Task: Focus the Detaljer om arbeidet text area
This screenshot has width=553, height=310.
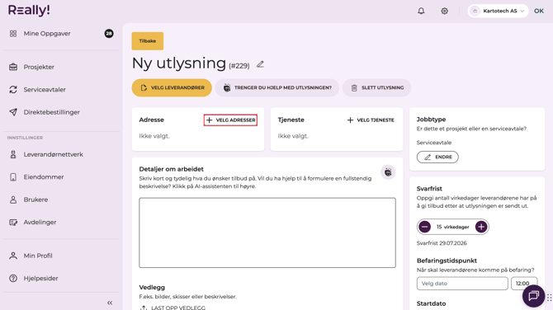Action: coord(267,233)
